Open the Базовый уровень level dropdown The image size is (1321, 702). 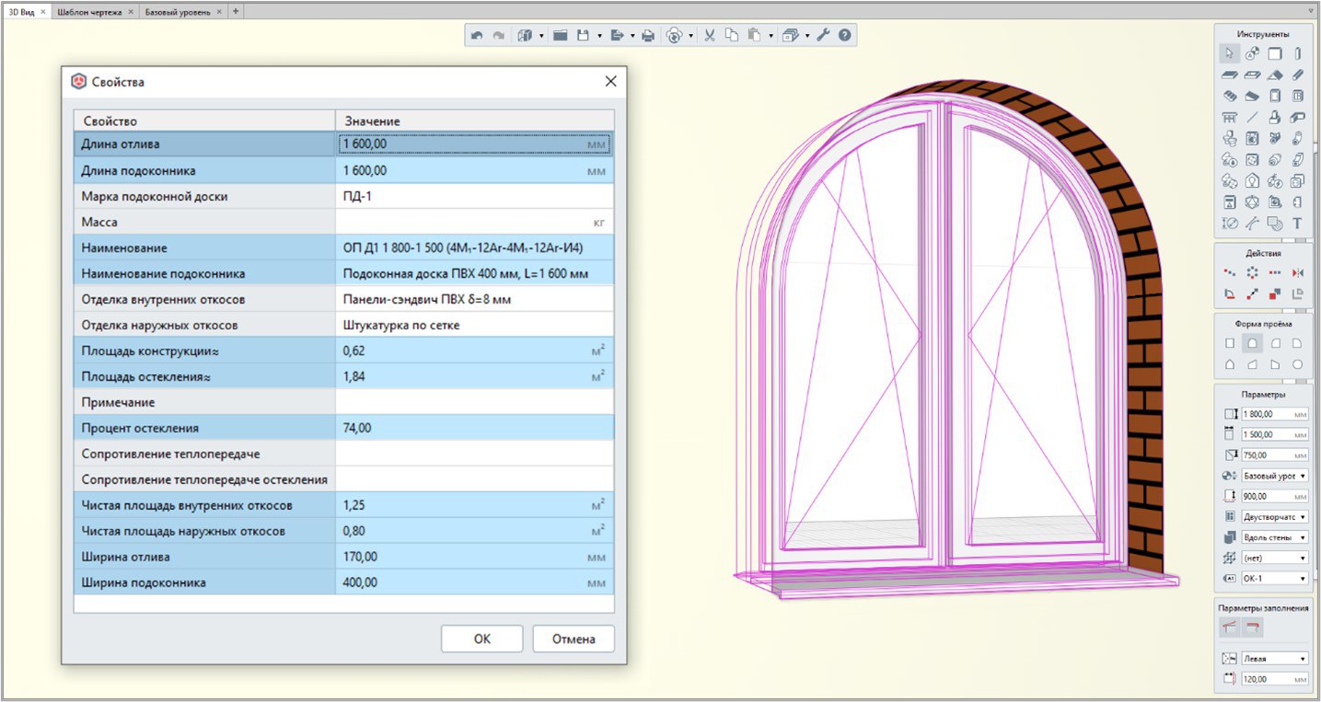click(1275, 476)
